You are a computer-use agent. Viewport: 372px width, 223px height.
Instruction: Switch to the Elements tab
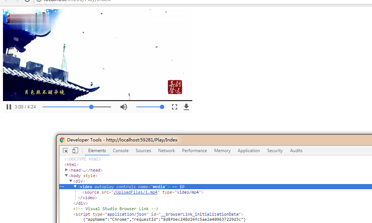coord(97,151)
